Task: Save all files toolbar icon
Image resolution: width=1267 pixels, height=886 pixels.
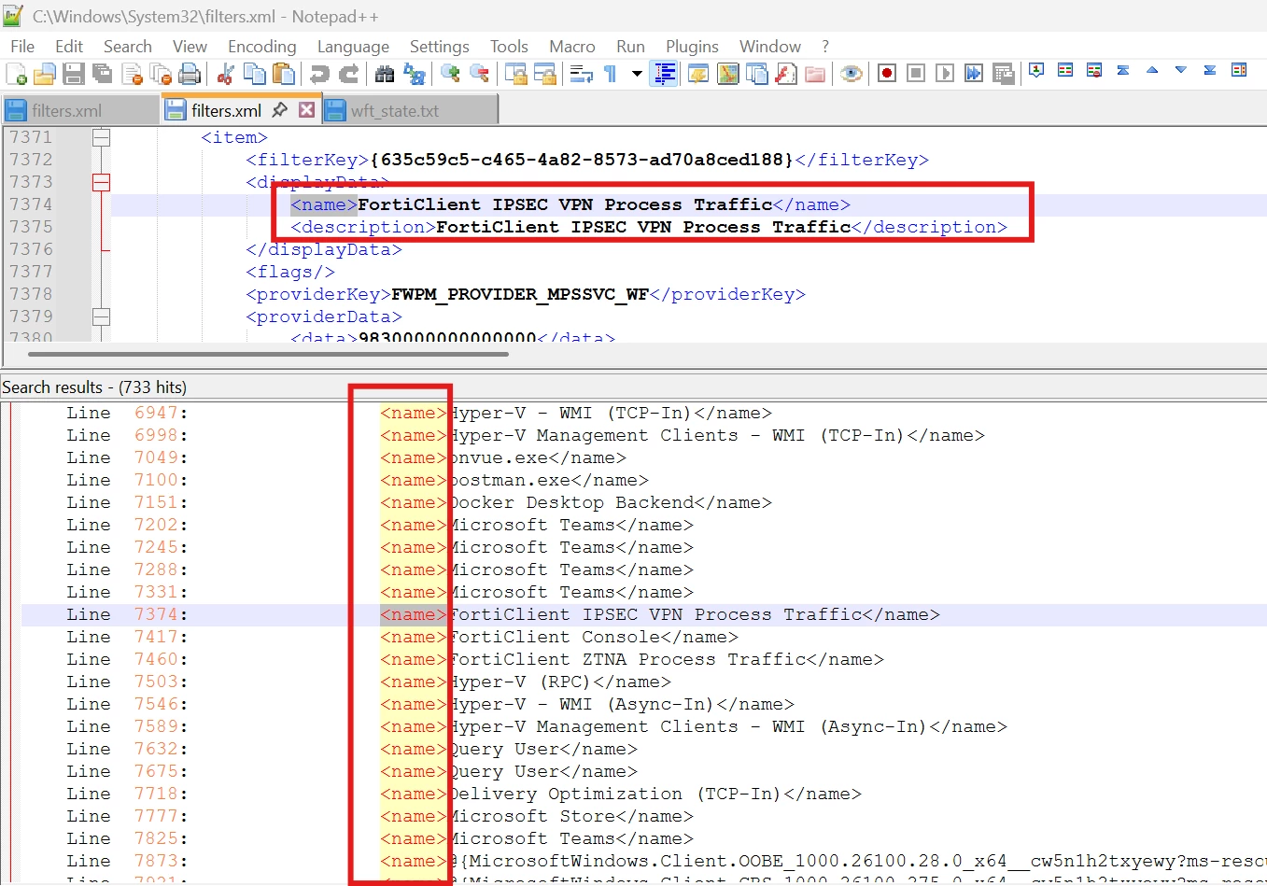Action: click(x=103, y=74)
